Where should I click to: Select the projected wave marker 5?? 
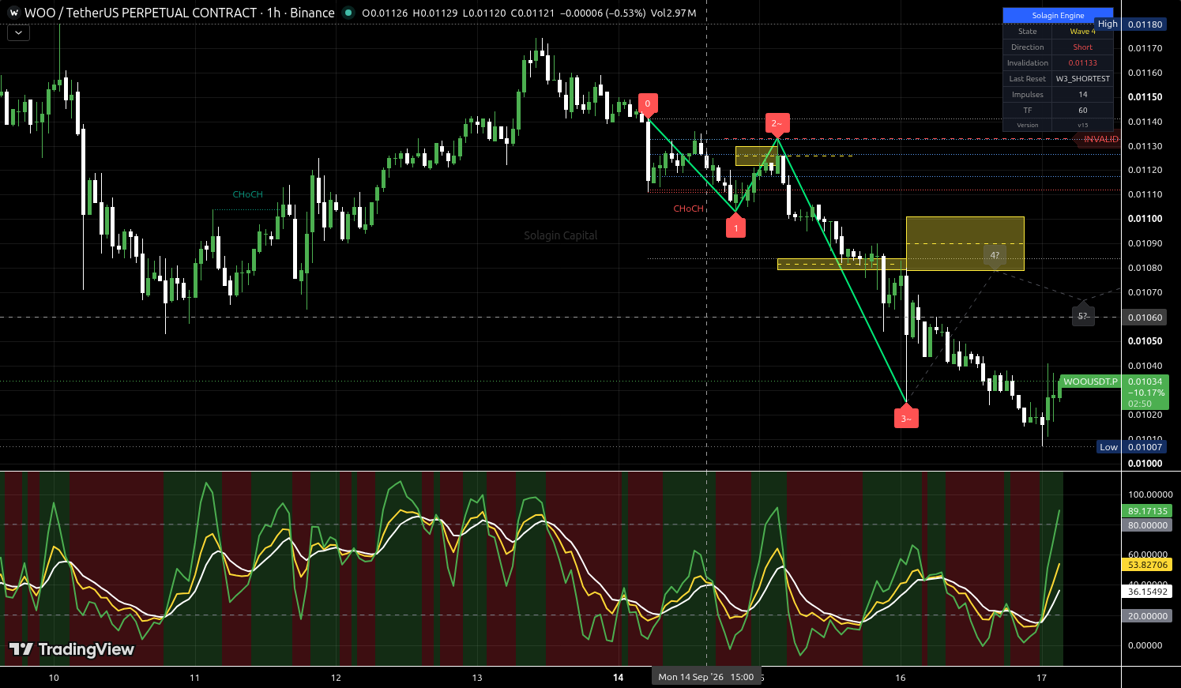click(x=1083, y=315)
